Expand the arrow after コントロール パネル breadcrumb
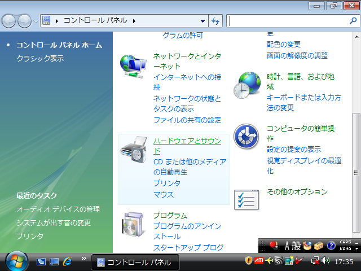The height and width of the screenshot is (271, 361). (x=134, y=21)
